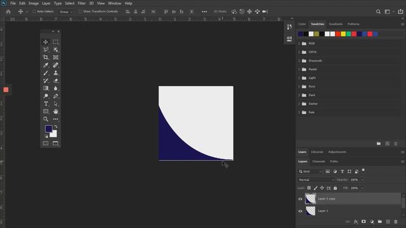Toggle lock all padlock

[336, 188]
